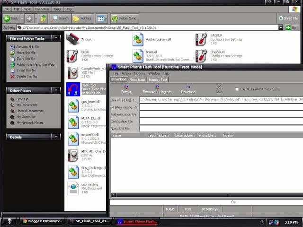Click E-mail this file link
This screenshot has height=227, width=303.
[x=27, y=70]
